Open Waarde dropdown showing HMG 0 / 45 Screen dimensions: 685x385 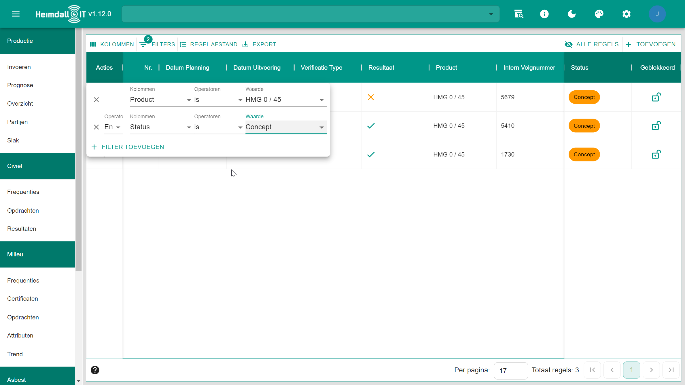pyautogui.click(x=286, y=100)
